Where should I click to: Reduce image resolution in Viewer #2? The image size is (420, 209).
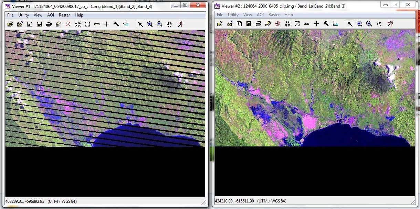click(287, 24)
